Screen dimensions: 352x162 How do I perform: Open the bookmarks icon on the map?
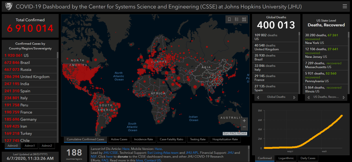point(229,20)
